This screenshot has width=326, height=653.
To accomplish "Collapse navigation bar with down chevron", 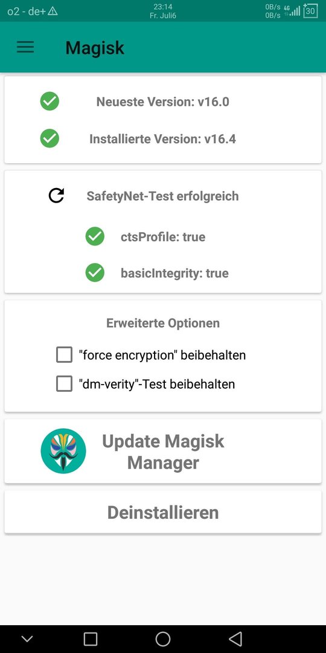I will coord(27,639).
